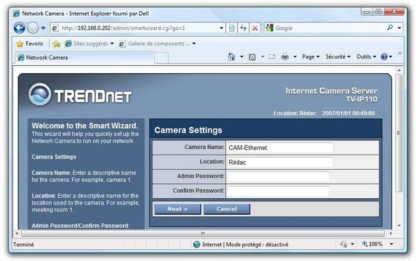Click the Admin Password field
416x261 pixels.
278,176
